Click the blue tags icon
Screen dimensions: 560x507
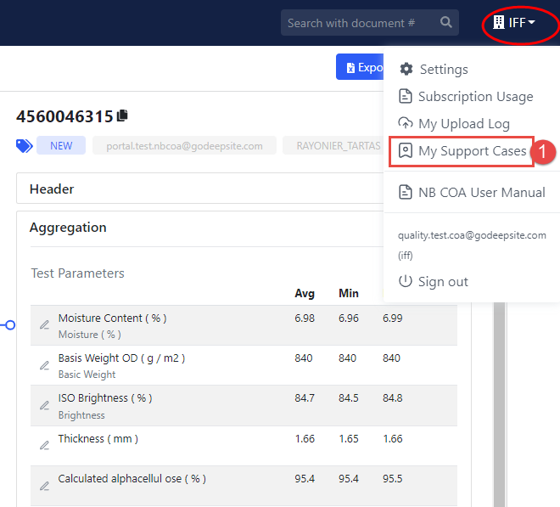[25, 146]
